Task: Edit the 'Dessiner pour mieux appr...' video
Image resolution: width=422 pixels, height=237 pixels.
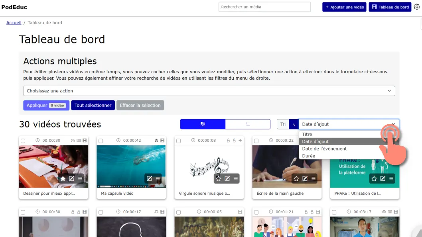Action: (x=71, y=178)
